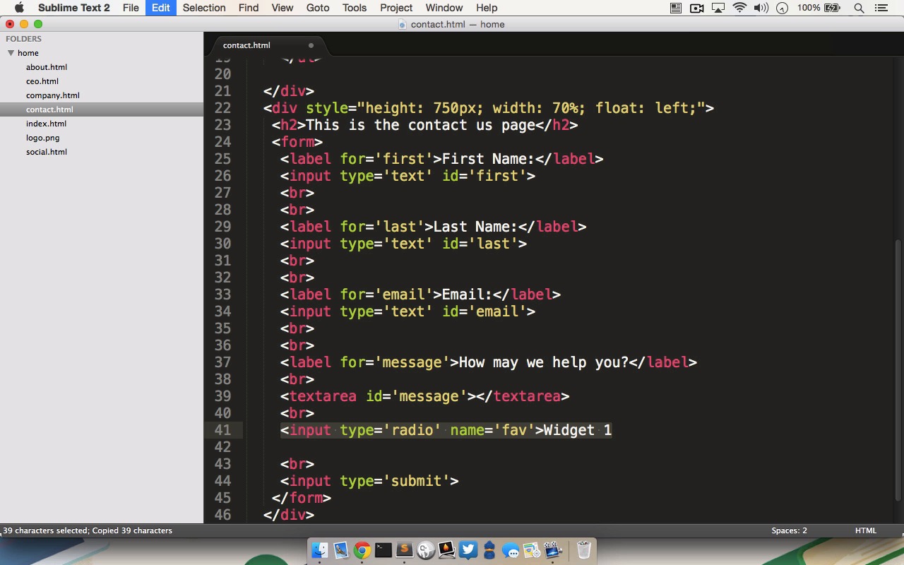Open the View menu

282,8
